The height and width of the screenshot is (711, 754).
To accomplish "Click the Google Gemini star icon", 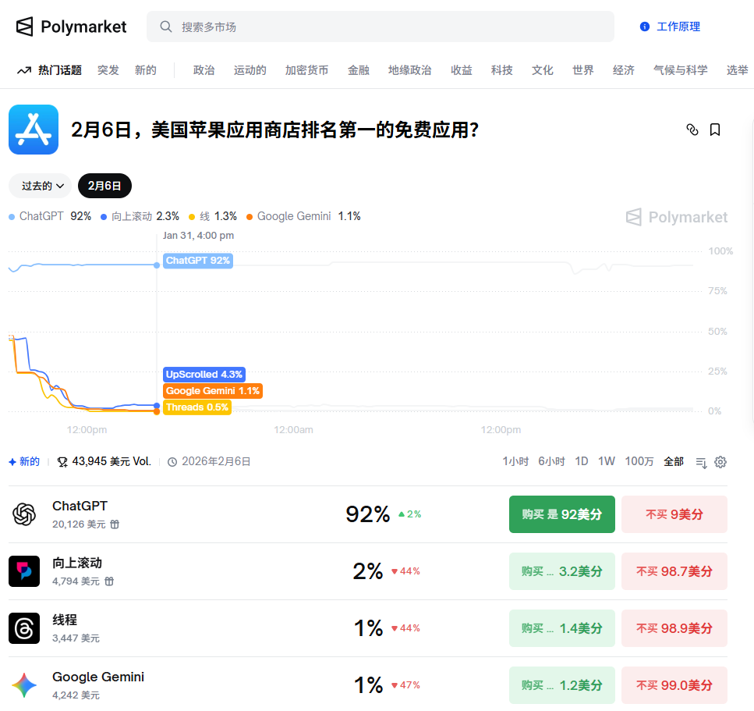I will pyautogui.click(x=24, y=685).
